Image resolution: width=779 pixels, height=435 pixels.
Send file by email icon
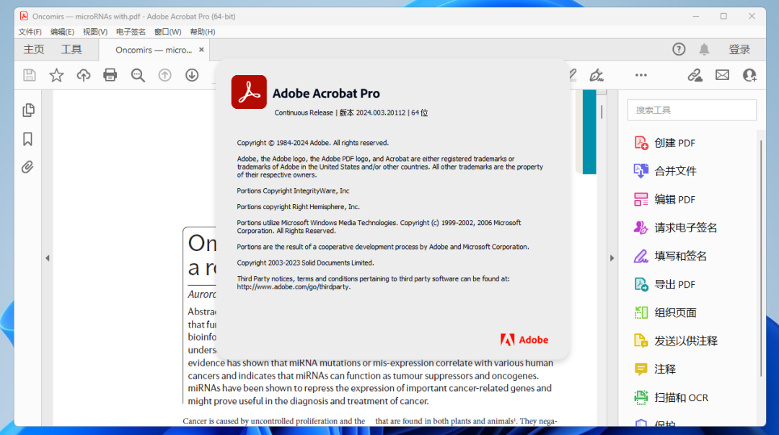coord(722,75)
